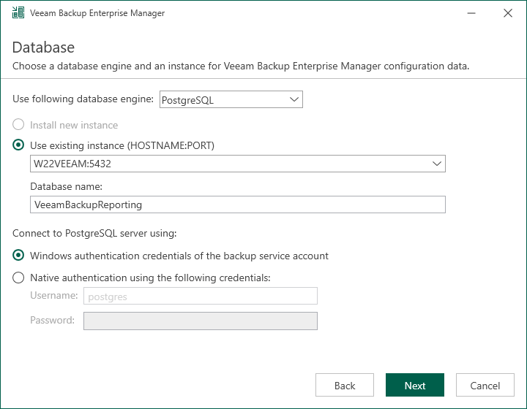Expand the W22VEEAM:5432 instance dropdown arrow
Screen dimensions: 527x409
[x=436, y=164]
